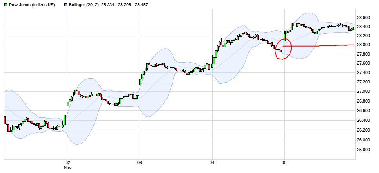This screenshot has width=379, height=173.
Task: Click the 03. date axis label
Action: point(140,162)
